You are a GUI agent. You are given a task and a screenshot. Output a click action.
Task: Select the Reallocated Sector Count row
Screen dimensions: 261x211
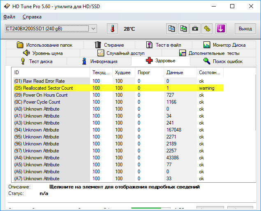[44, 88]
